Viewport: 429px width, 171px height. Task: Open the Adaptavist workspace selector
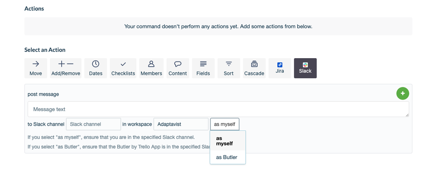click(x=181, y=124)
